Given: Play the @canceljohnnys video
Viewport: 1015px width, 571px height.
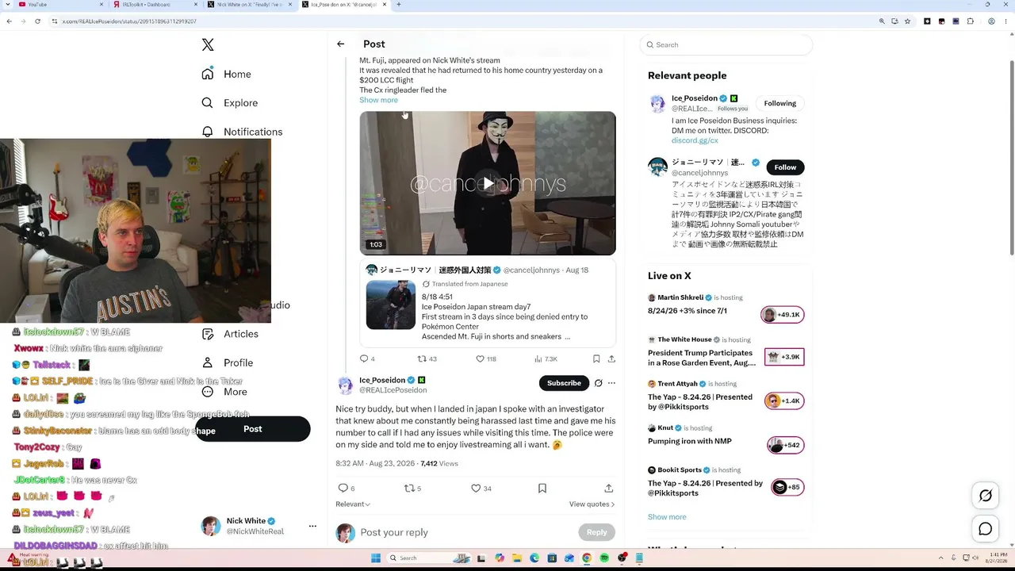Looking at the screenshot, I should (x=488, y=183).
